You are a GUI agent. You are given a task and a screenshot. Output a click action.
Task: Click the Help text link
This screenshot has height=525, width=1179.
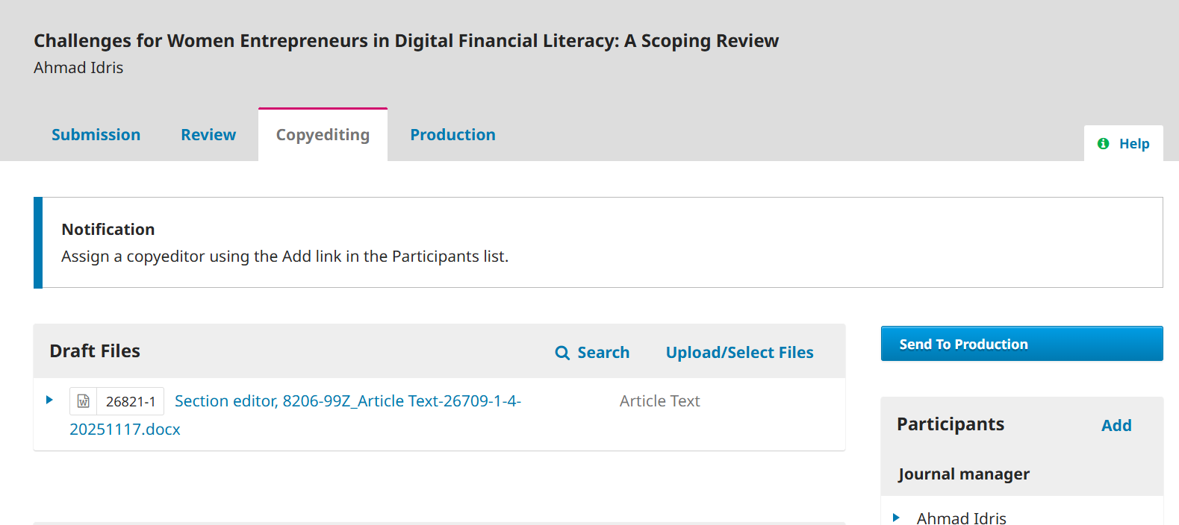(1133, 144)
